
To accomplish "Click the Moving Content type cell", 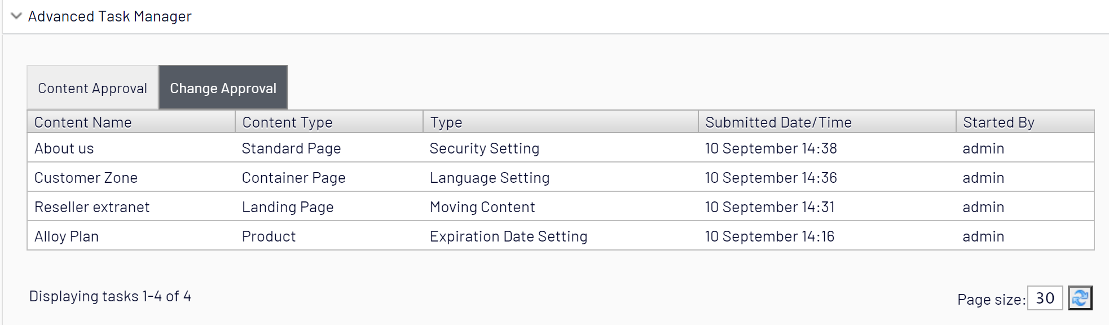I will coord(482,207).
